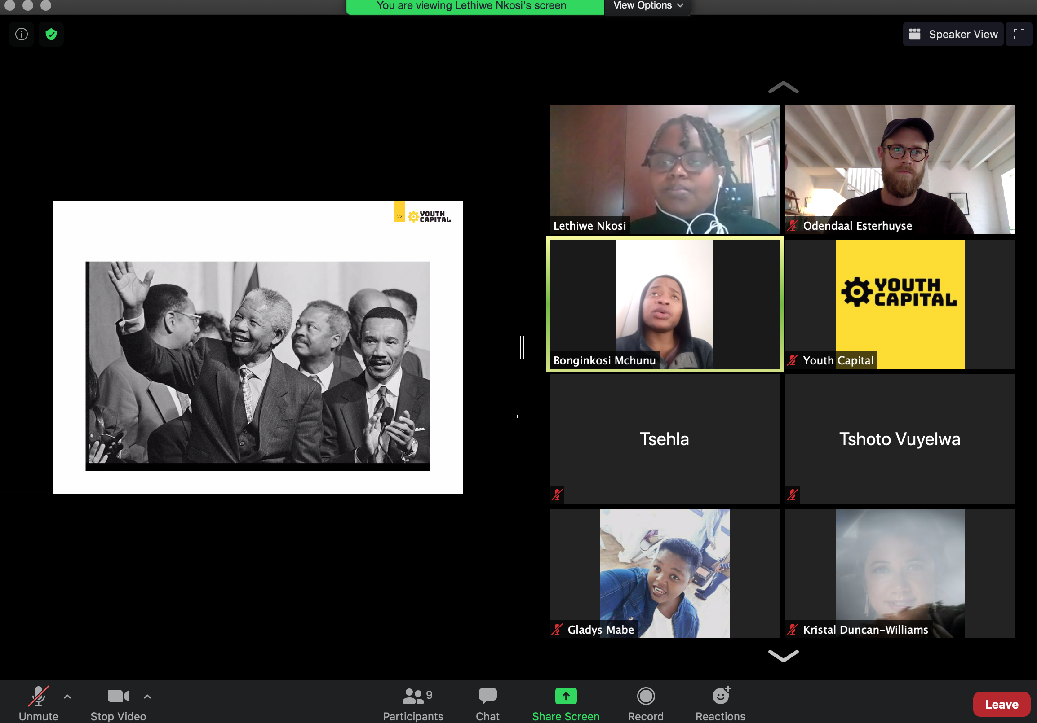
Task: Expand video options arrow beside Stop Video
Action: pos(147,697)
